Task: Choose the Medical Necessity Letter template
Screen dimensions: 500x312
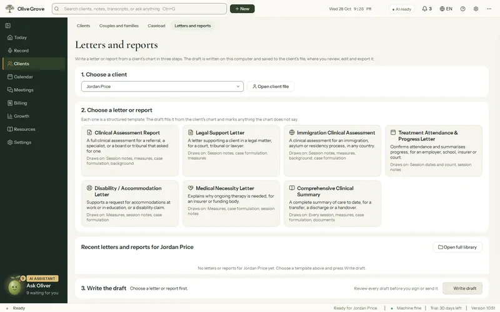Action: pos(231,204)
